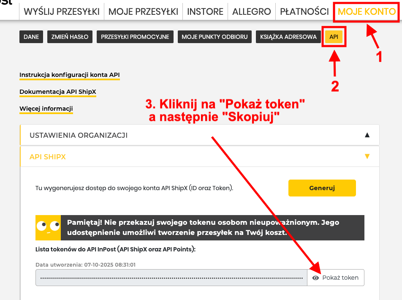The height and width of the screenshot is (300, 402).
Task: Select the PRZESYŁKI PROMOCYJNE button
Action: 135,37
